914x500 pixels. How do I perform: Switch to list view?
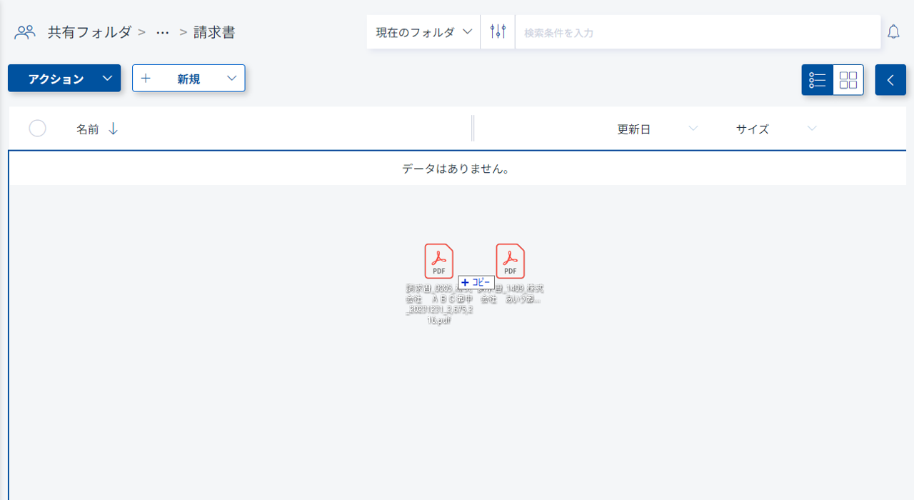click(x=818, y=80)
